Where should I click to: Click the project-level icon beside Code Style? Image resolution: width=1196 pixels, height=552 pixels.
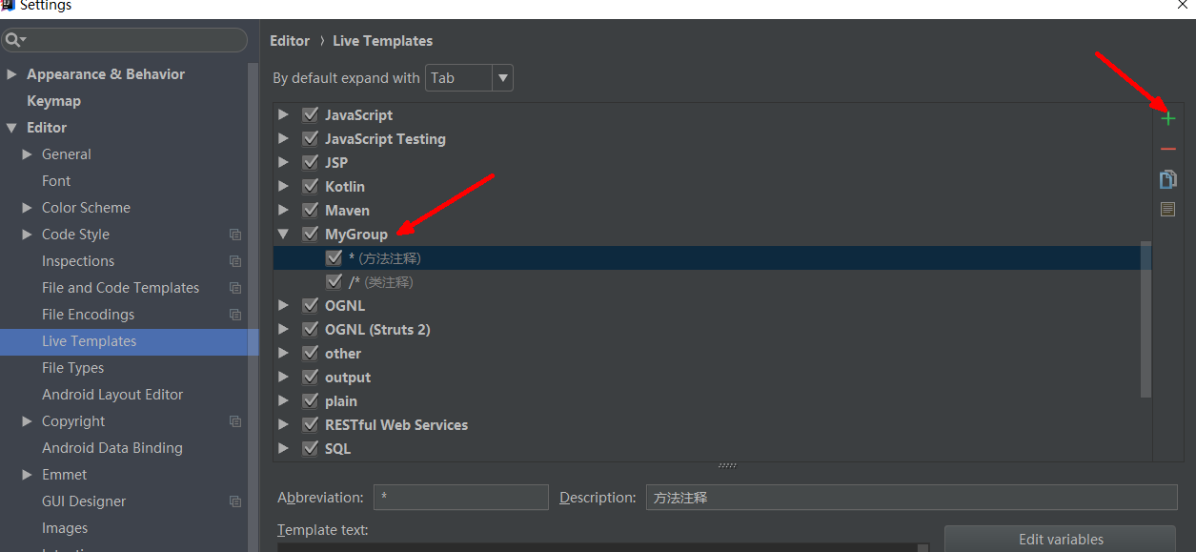click(235, 235)
